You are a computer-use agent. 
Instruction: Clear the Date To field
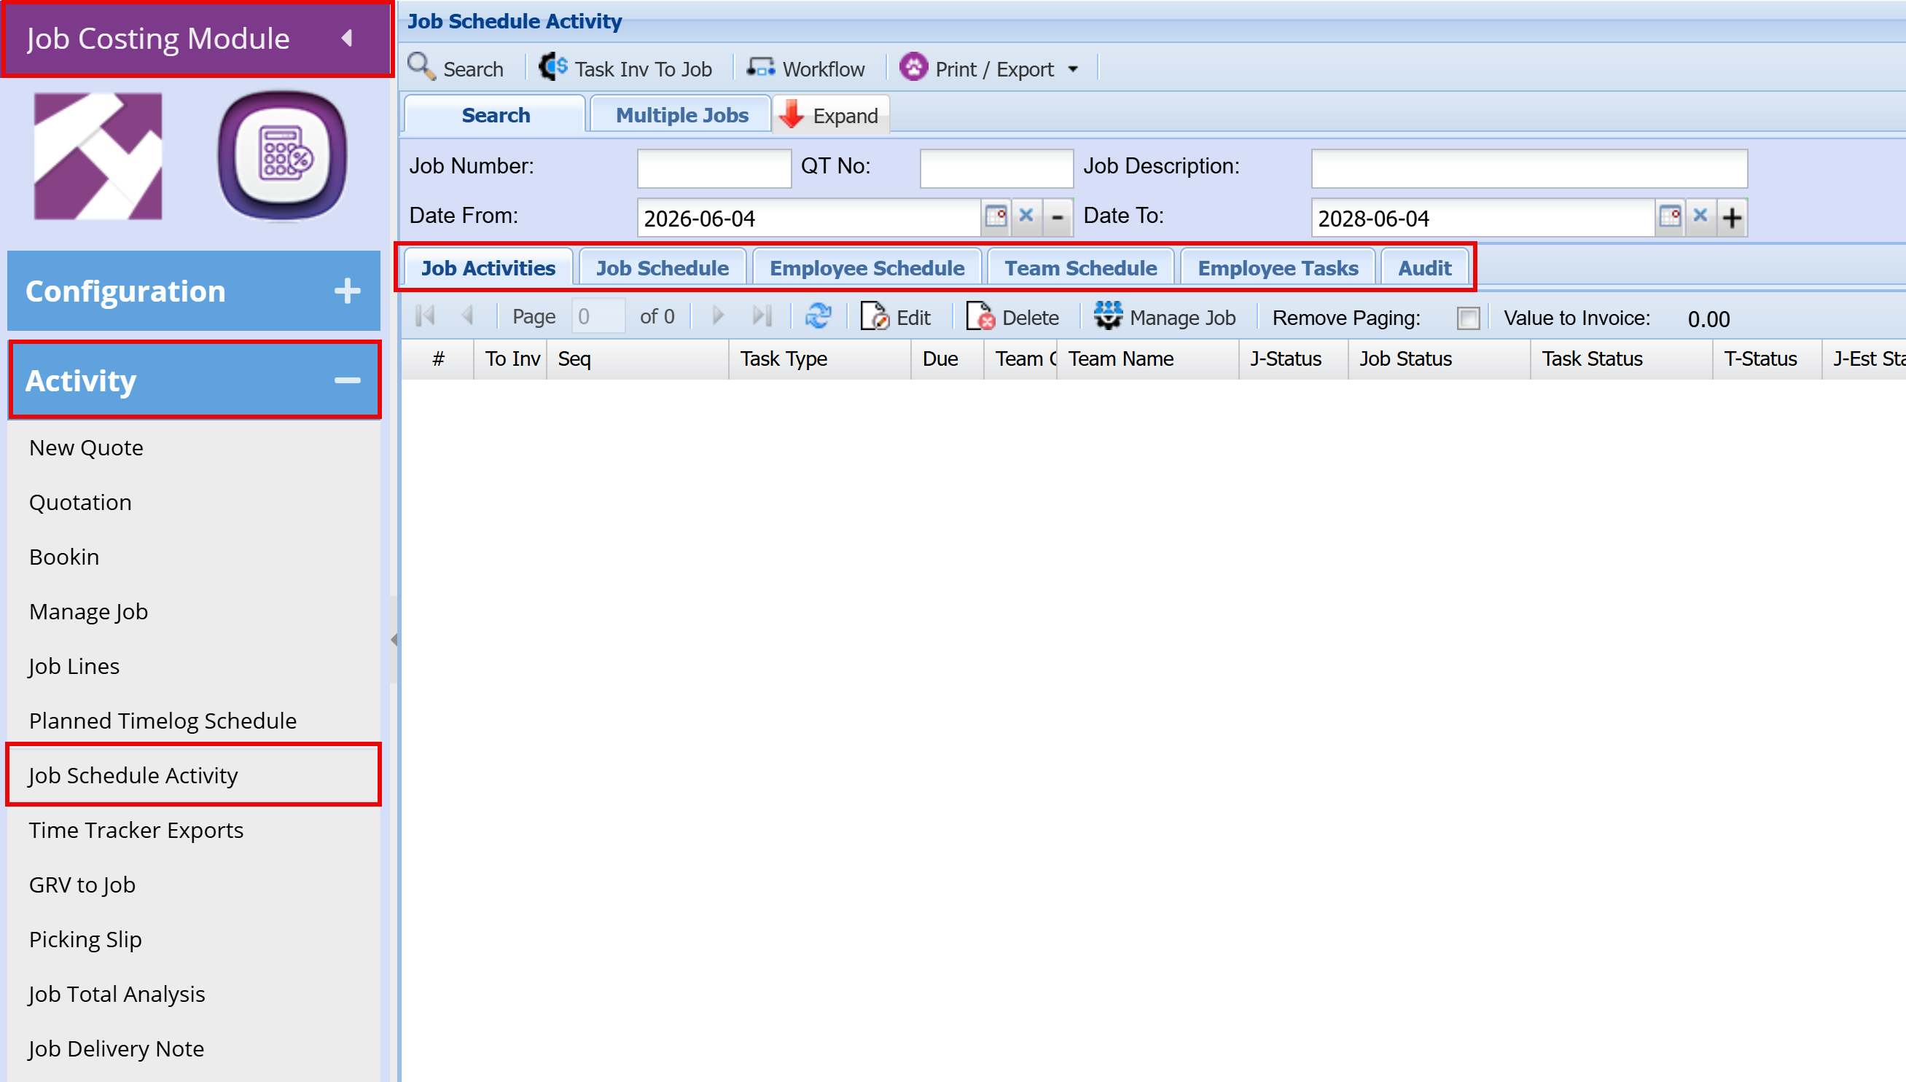coord(1700,216)
